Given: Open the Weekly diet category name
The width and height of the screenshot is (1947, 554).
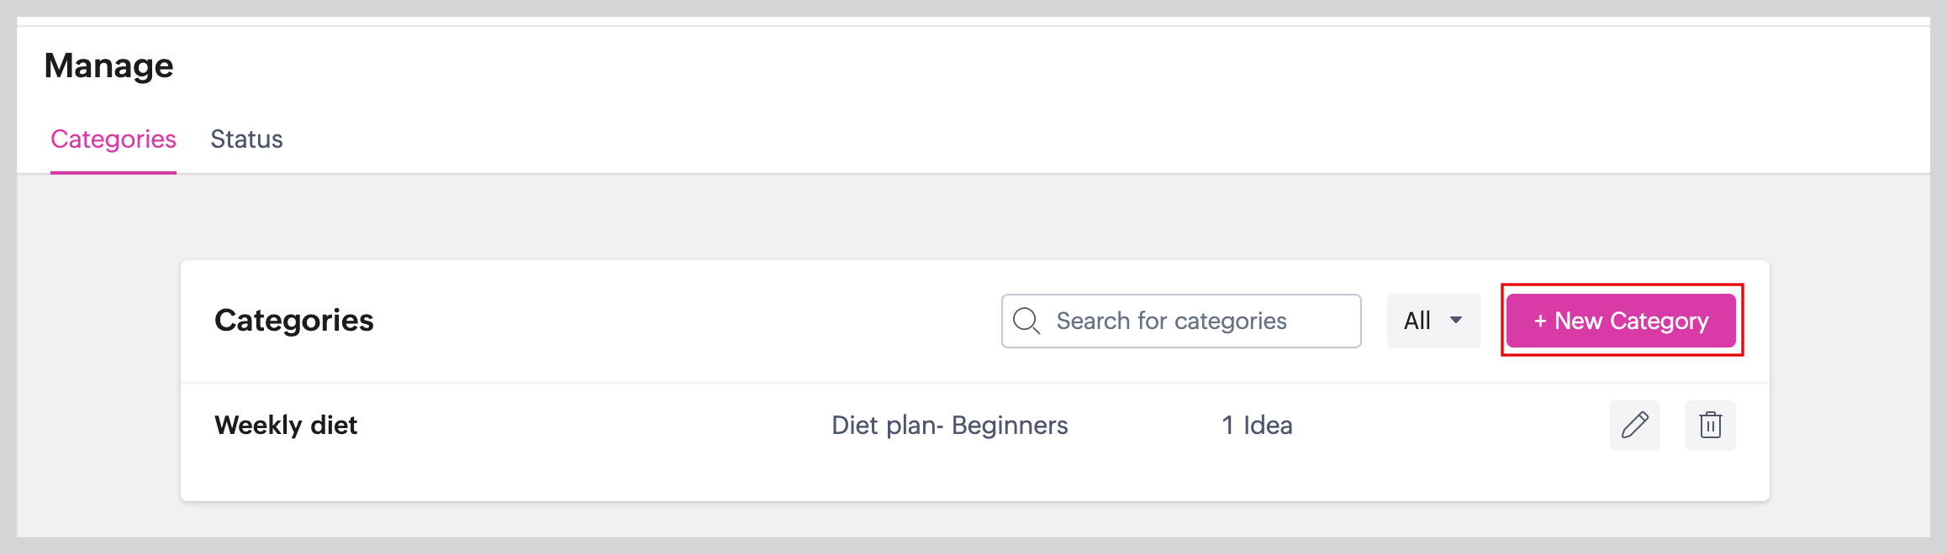Looking at the screenshot, I should pos(286,426).
